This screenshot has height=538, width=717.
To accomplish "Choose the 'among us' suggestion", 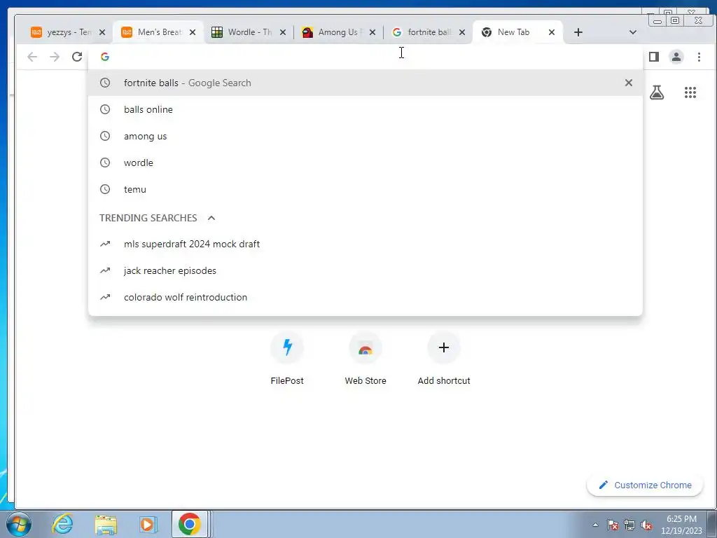I will tap(365, 136).
